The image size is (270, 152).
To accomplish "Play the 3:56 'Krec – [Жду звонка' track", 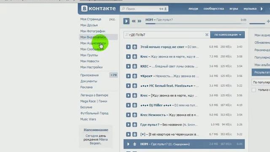I will point(128,95).
